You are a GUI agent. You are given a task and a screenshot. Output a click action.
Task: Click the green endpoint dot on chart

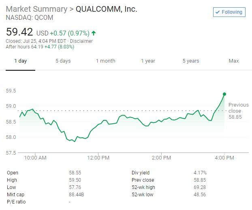point(224,94)
